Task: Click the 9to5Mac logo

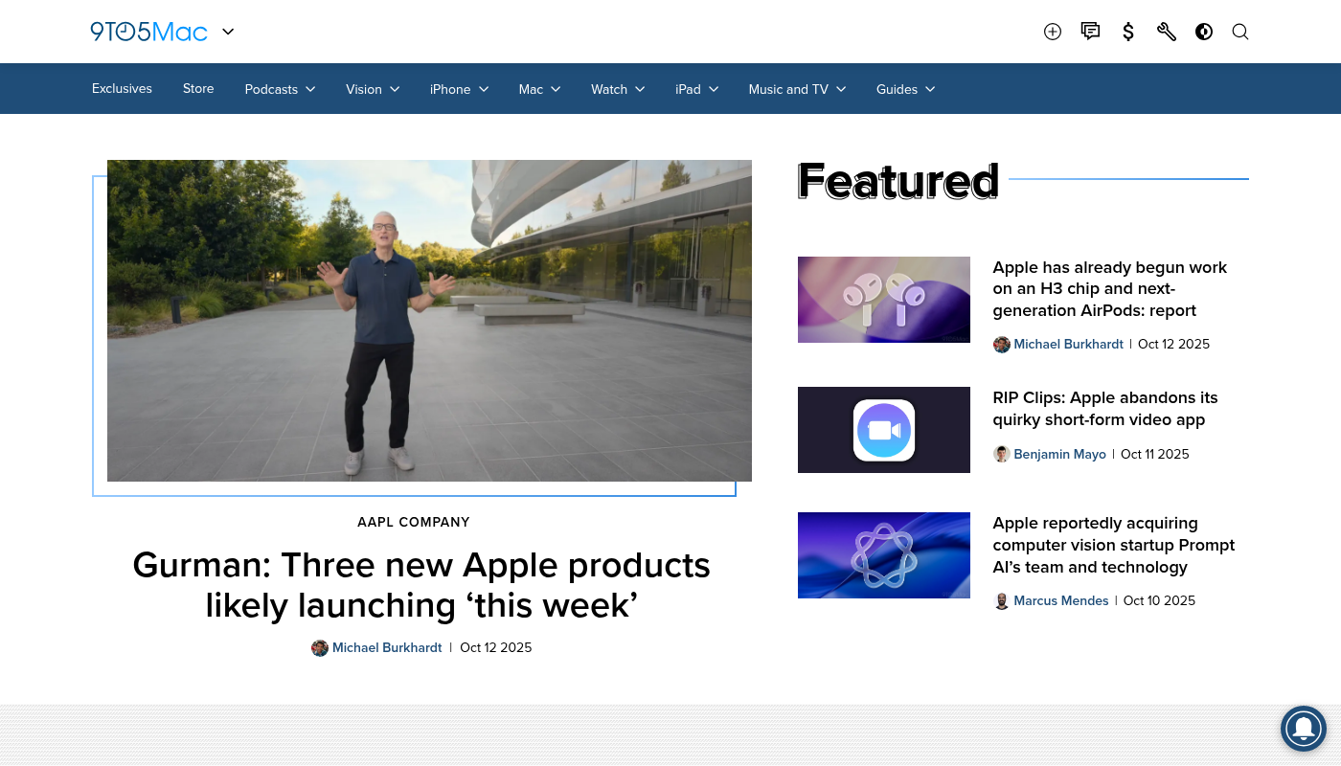Action: coord(148,32)
